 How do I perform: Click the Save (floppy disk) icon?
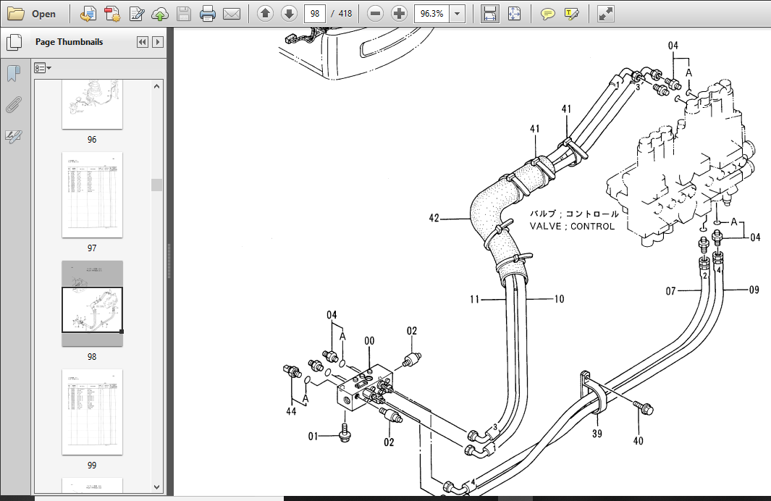[183, 14]
